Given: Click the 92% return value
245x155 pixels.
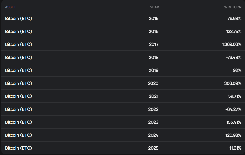Looking at the screenshot, I should tap(237, 70).
